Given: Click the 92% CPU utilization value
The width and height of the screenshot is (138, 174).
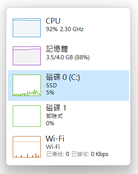Looking at the screenshot, I should (x=52, y=29).
